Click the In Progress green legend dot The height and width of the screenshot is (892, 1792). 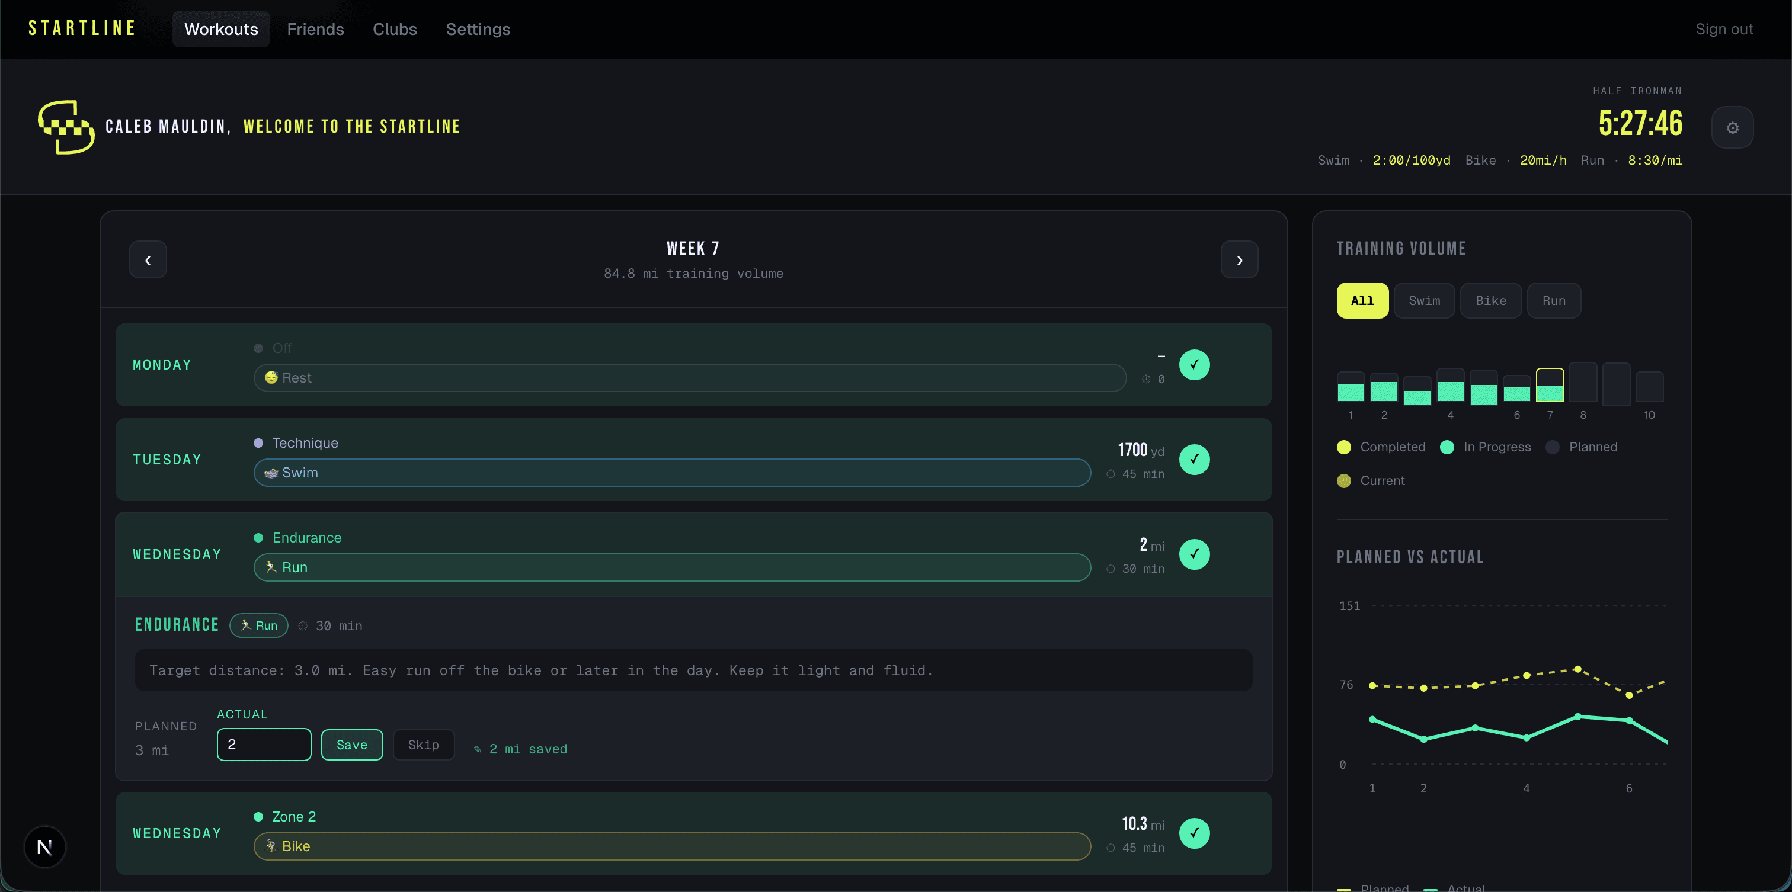(x=1447, y=447)
